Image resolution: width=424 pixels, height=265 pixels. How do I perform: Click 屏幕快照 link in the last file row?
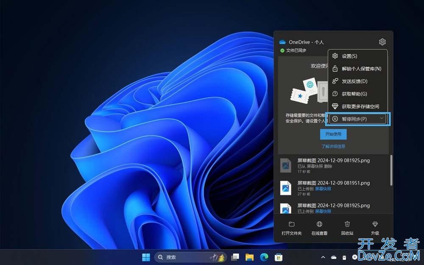(323, 211)
